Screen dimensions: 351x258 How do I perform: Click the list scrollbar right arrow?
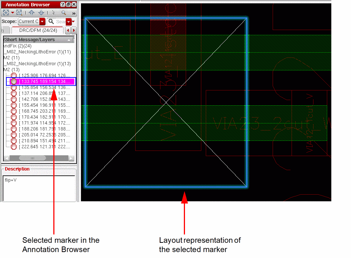[71, 158]
